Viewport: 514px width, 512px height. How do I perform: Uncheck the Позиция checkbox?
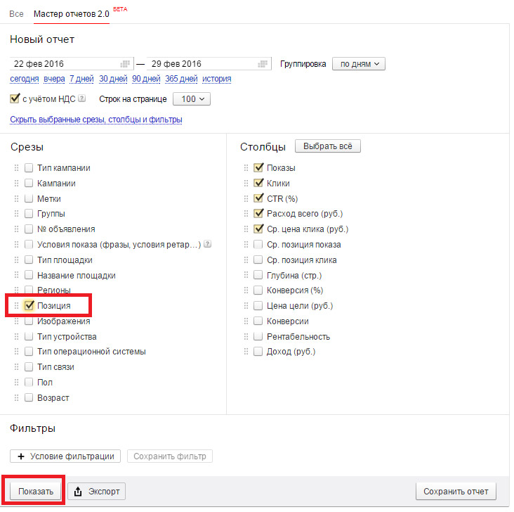coord(29,305)
